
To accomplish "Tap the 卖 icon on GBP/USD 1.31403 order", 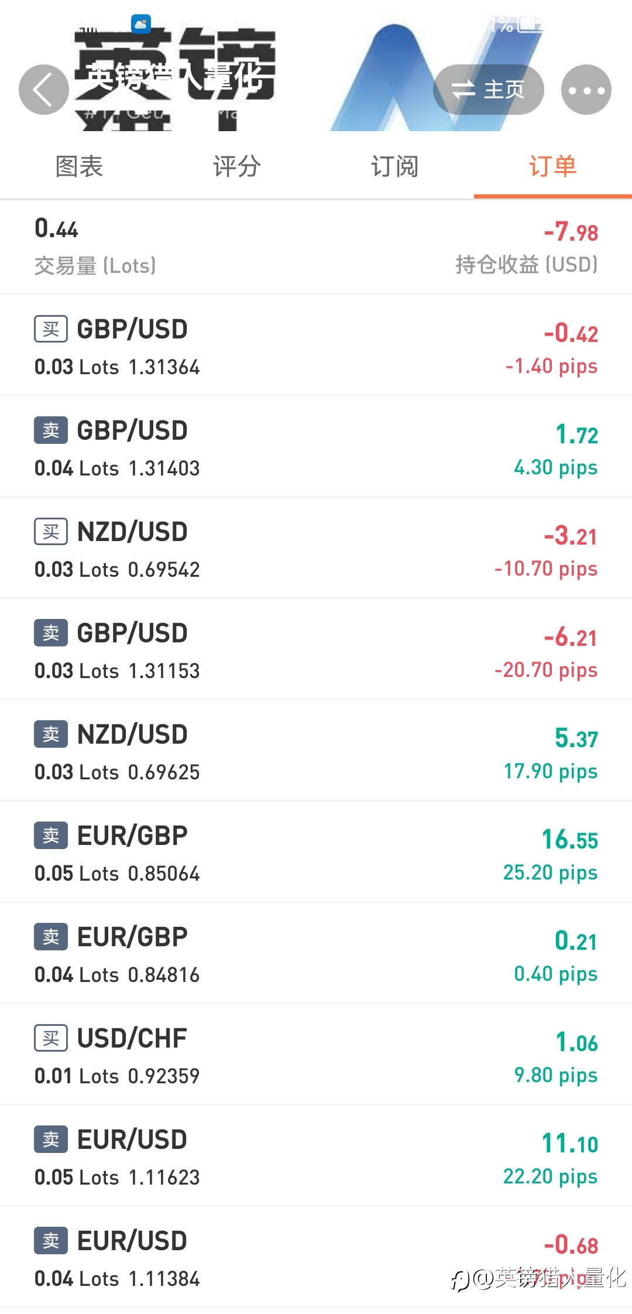I will [51, 430].
